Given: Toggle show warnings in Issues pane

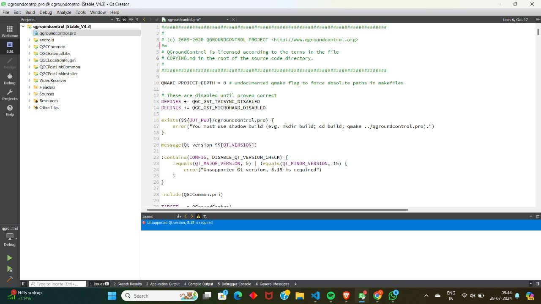Looking at the screenshot, I should pos(198,216).
